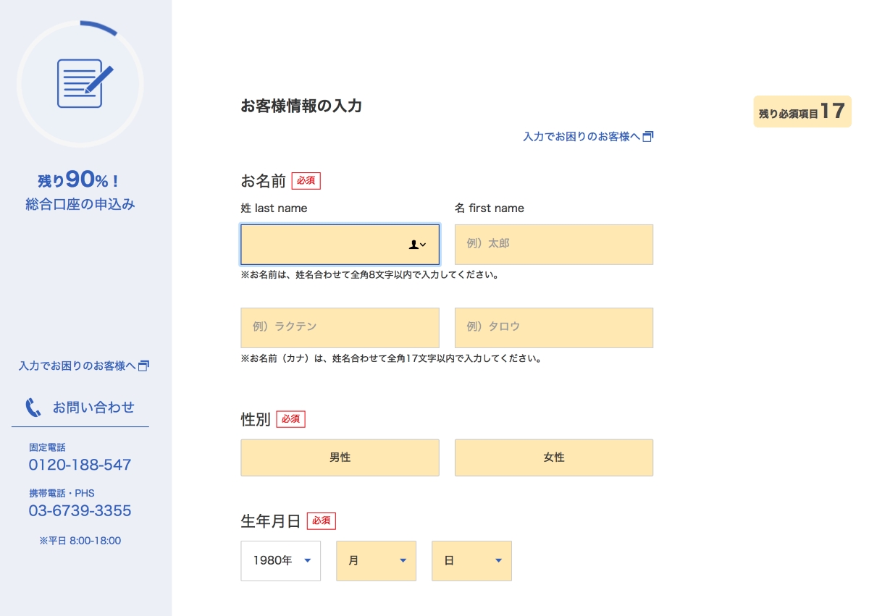Viewport: 869px width, 616px height.
Task: Open the birth month 月 dropdown
Action: 376,560
